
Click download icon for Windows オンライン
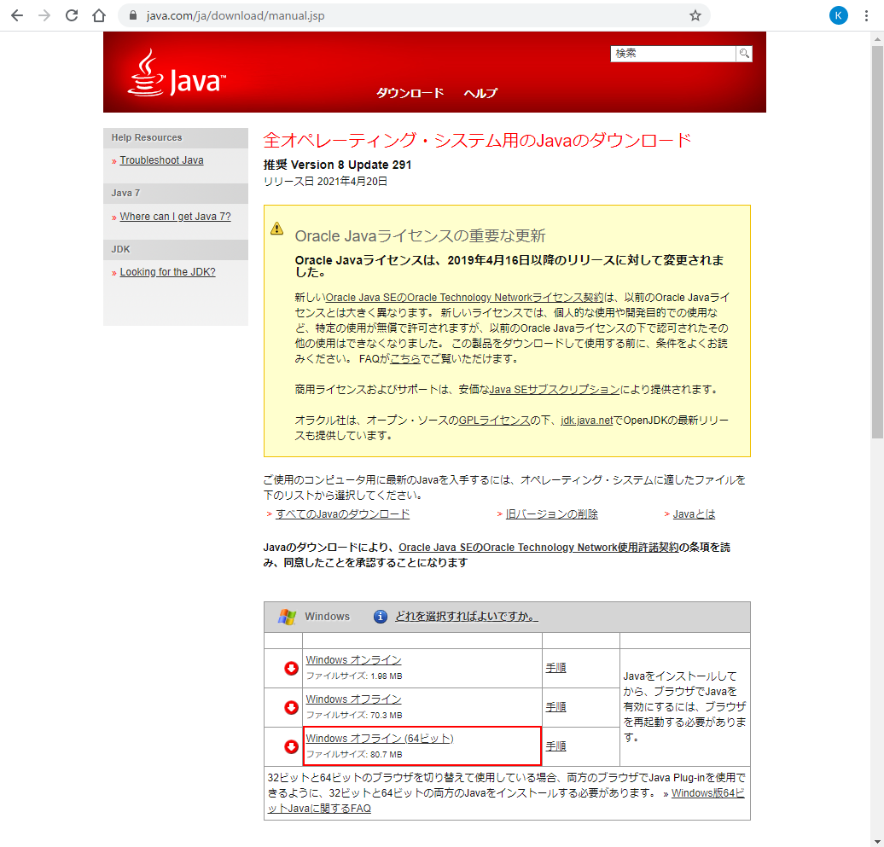291,668
